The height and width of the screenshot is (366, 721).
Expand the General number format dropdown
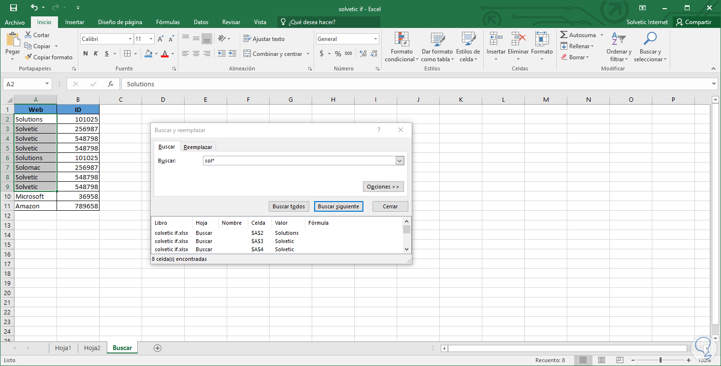pyautogui.click(x=375, y=39)
